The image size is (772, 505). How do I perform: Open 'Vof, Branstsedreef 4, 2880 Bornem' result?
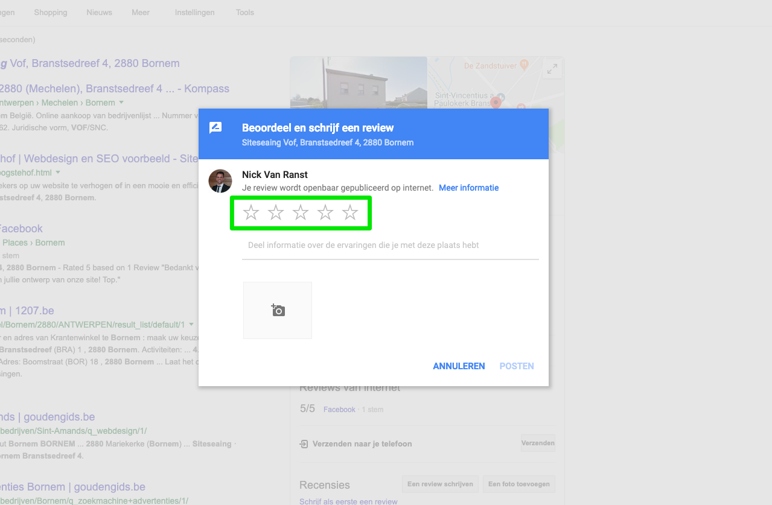[89, 63]
